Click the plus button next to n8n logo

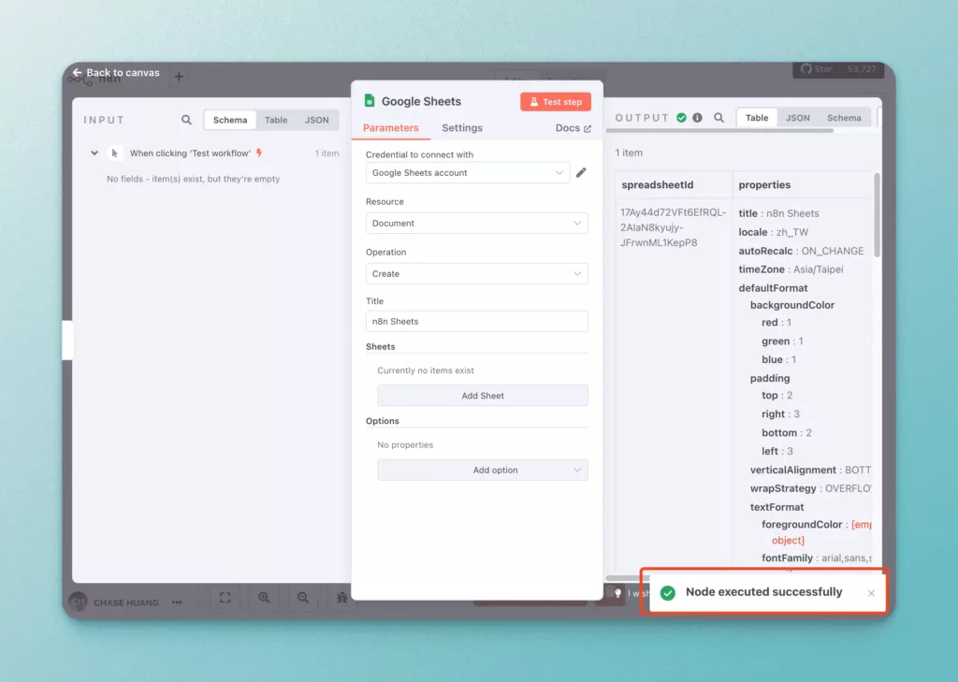click(x=179, y=77)
